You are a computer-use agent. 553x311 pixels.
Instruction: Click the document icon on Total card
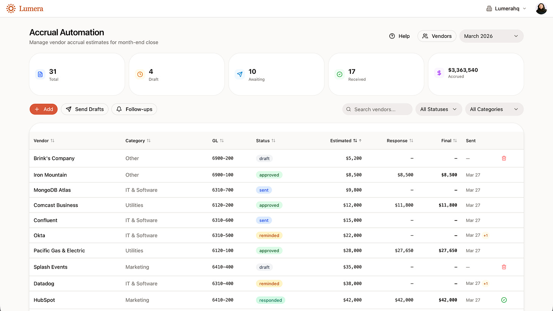coord(40,74)
